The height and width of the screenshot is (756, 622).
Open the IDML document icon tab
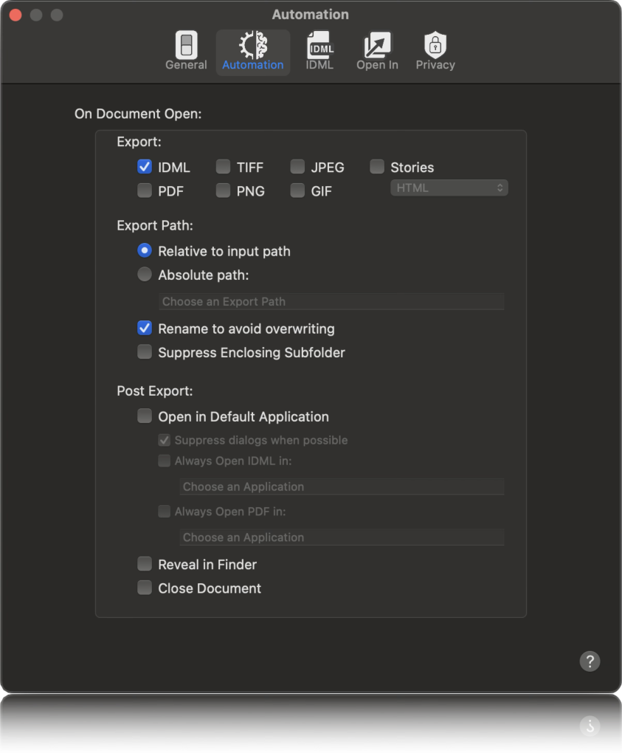click(320, 51)
